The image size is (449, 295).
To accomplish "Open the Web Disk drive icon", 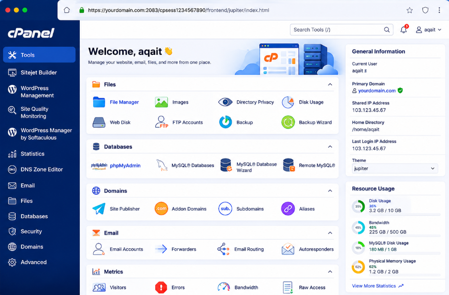I will (x=99, y=123).
